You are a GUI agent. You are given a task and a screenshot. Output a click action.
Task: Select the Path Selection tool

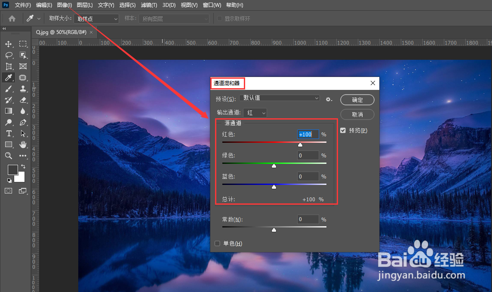[x=23, y=134]
